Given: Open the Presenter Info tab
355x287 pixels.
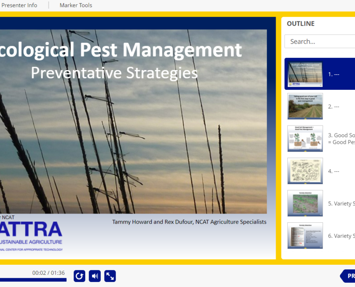Looking at the screenshot, I should (x=19, y=5).
